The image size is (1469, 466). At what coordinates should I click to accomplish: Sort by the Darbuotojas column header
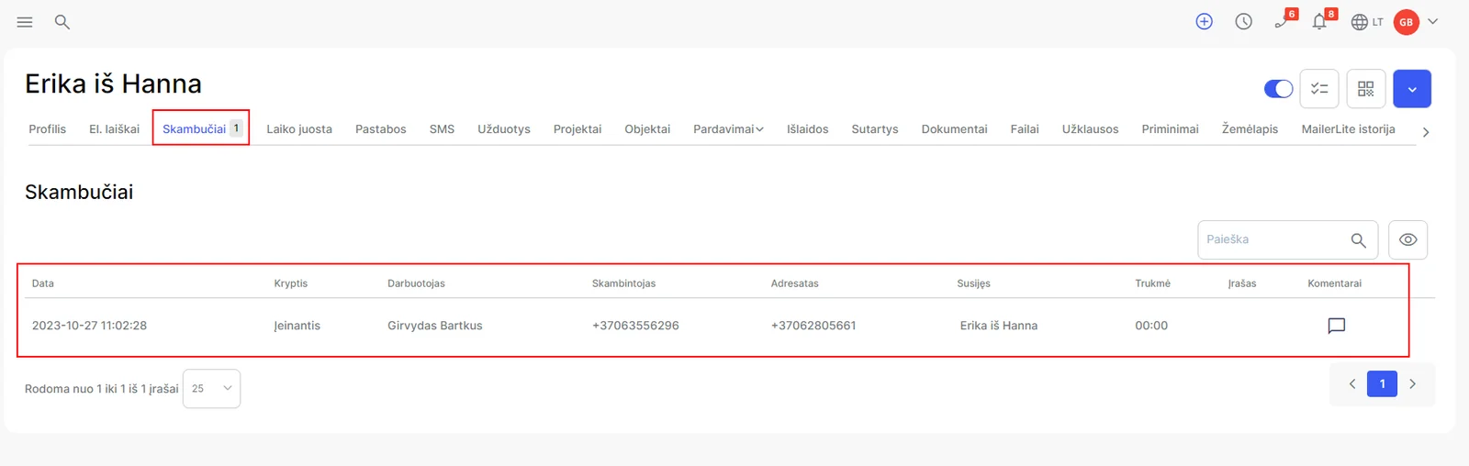click(x=416, y=283)
